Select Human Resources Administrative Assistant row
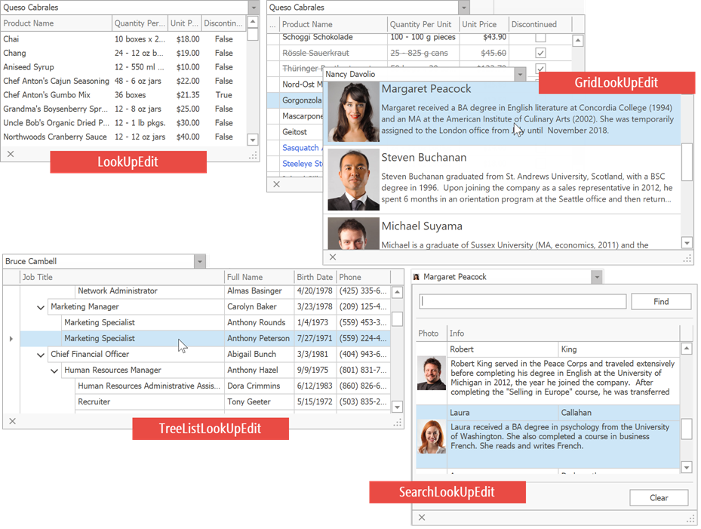 205,386
